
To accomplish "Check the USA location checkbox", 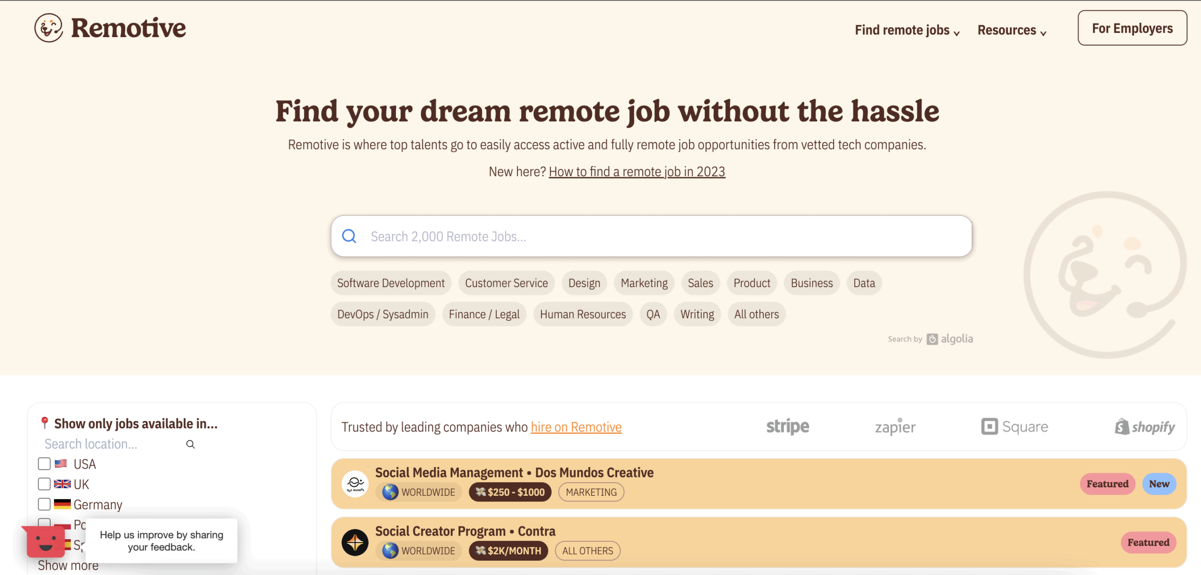I will (44, 464).
